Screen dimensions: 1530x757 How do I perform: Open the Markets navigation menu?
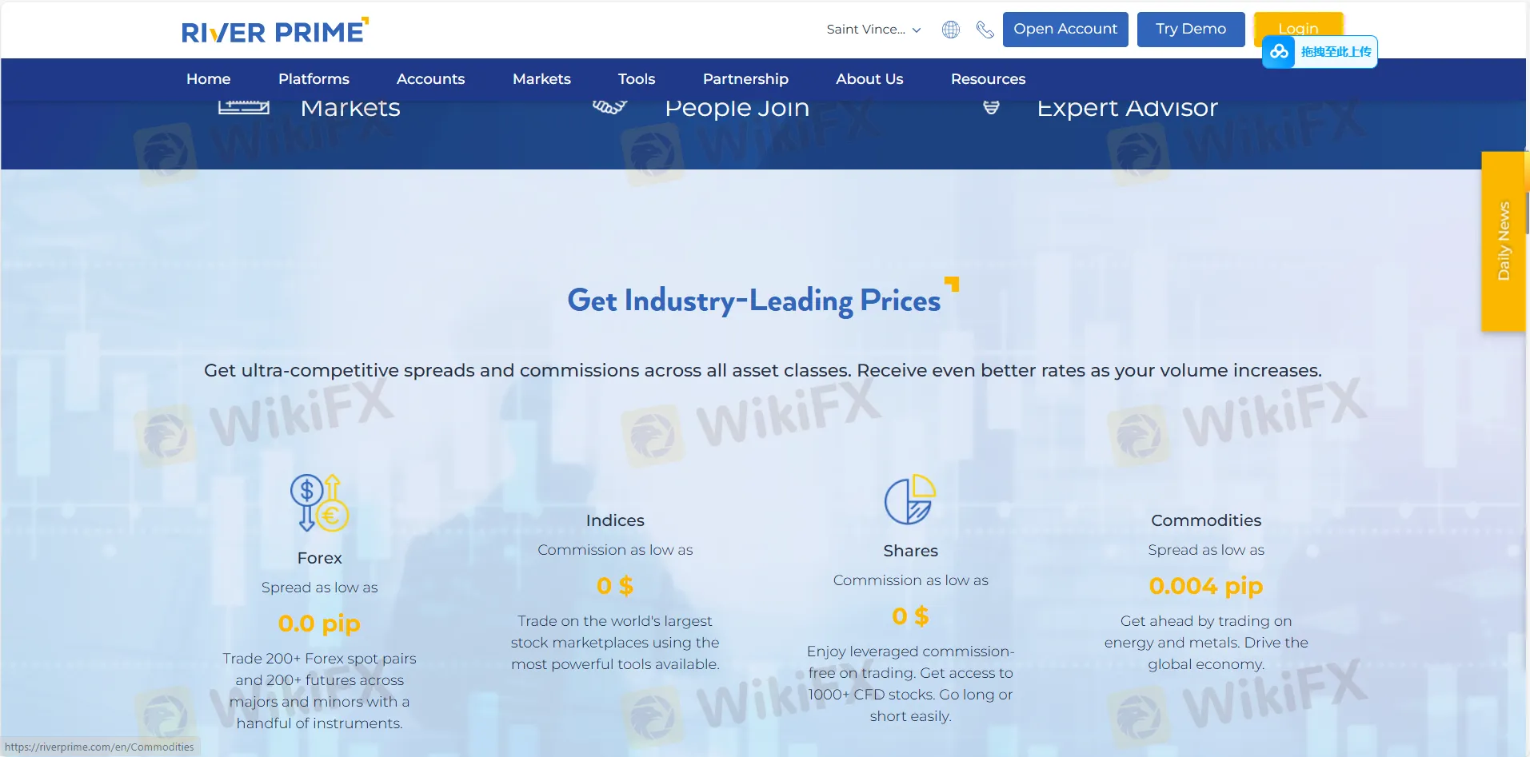pos(541,79)
